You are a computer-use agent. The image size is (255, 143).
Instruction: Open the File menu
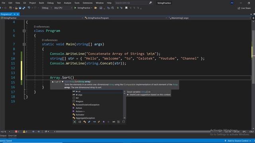click(4, 3)
